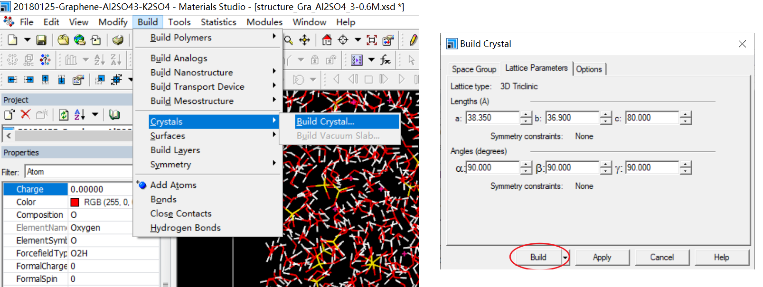Select the Translate move-arrows tool
This screenshot has width=763, height=287.
point(304,40)
